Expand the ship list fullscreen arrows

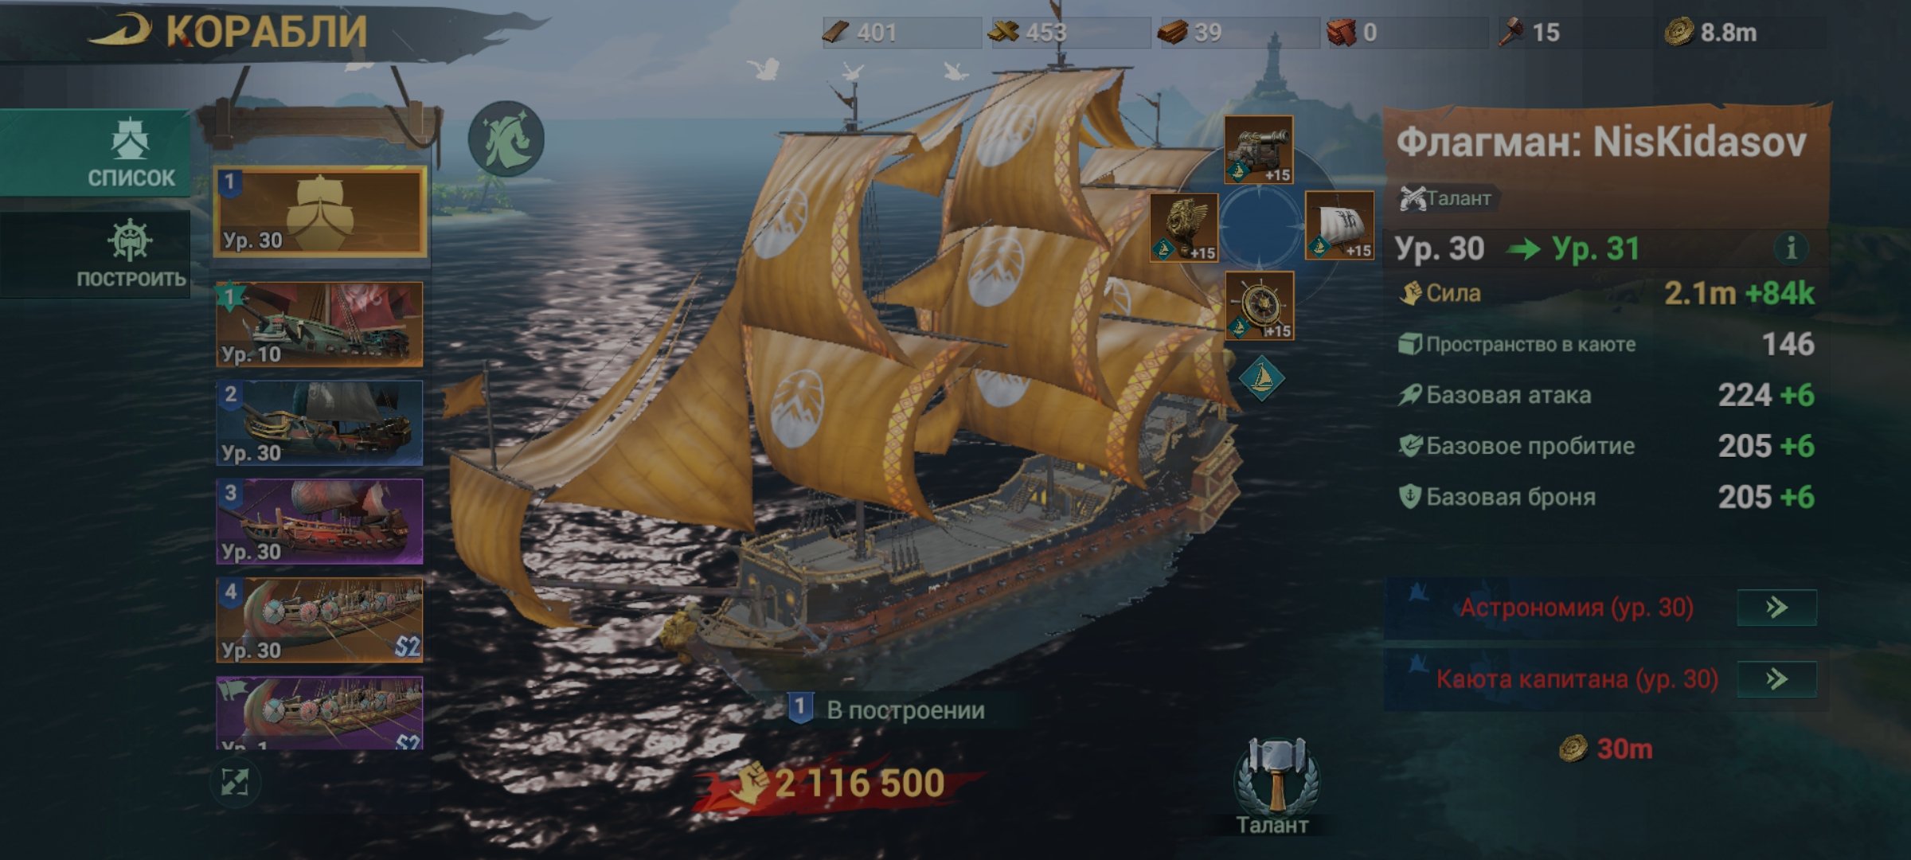click(x=235, y=782)
